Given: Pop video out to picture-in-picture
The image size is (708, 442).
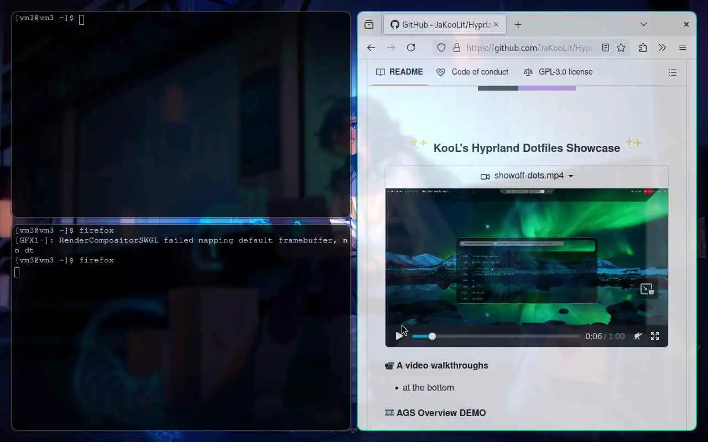Looking at the screenshot, I should tap(647, 289).
